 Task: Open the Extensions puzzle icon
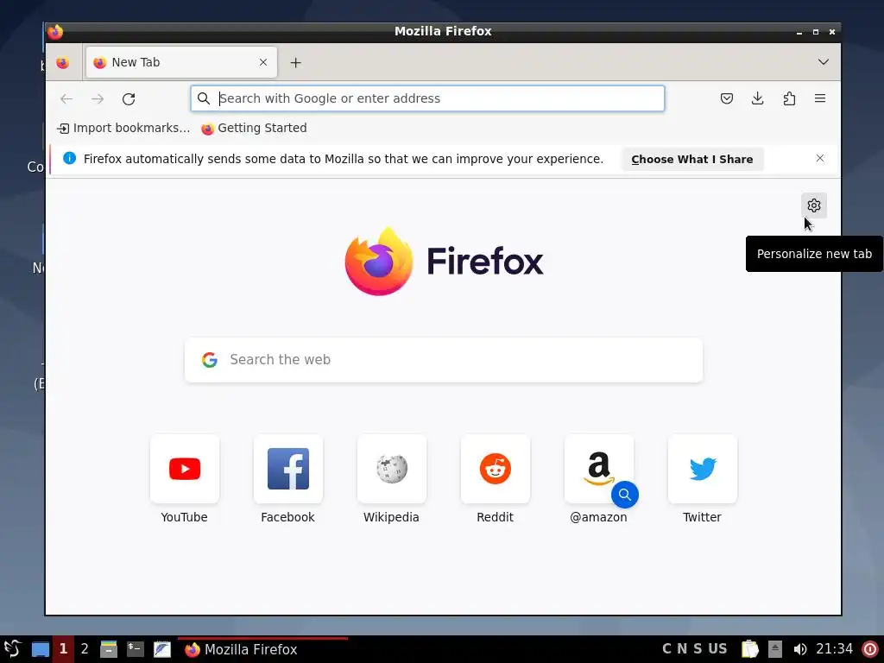tap(789, 98)
